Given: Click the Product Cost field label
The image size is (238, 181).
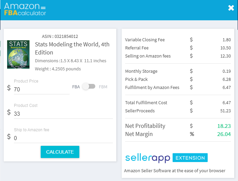Looking at the screenshot, I should [26, 106].
